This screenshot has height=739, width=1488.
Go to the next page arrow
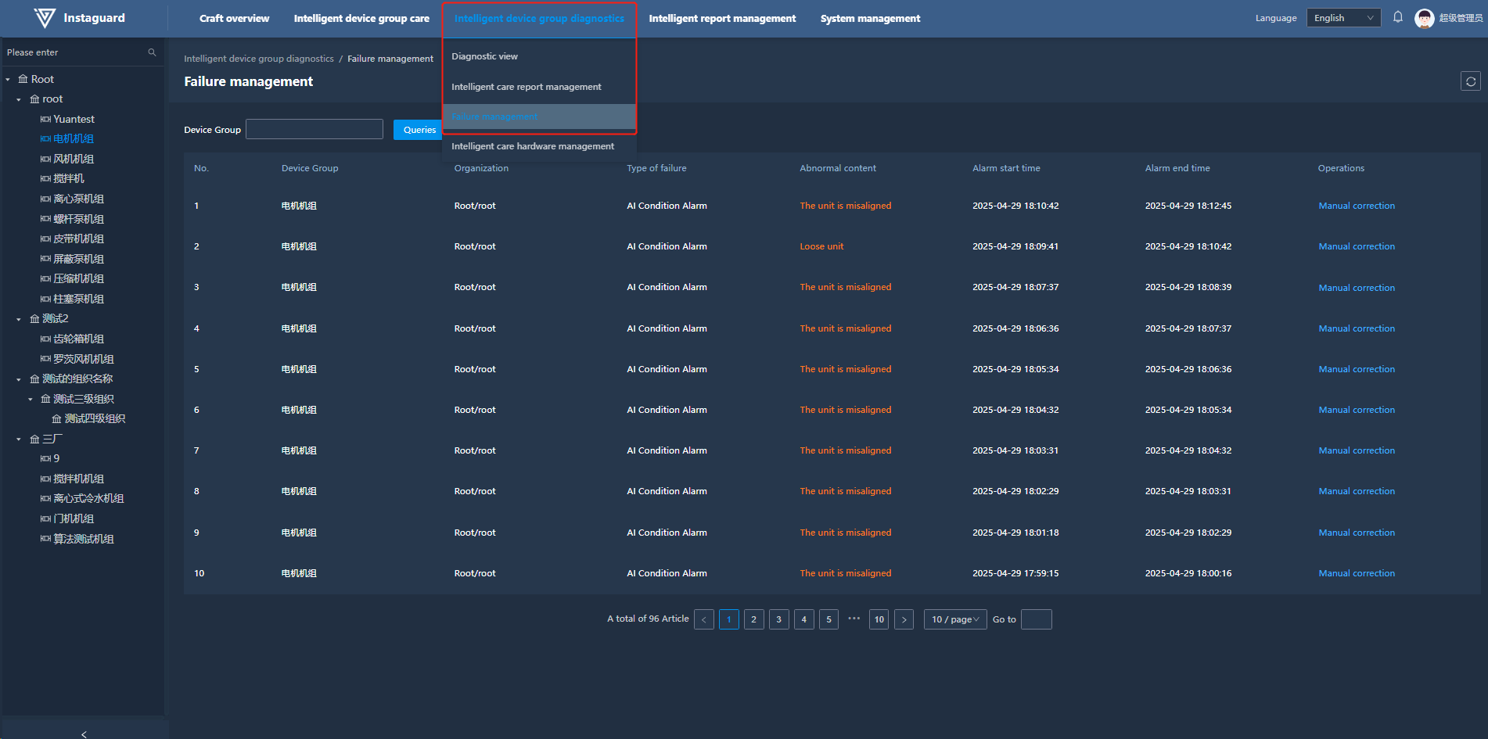[x=904, y=619]
